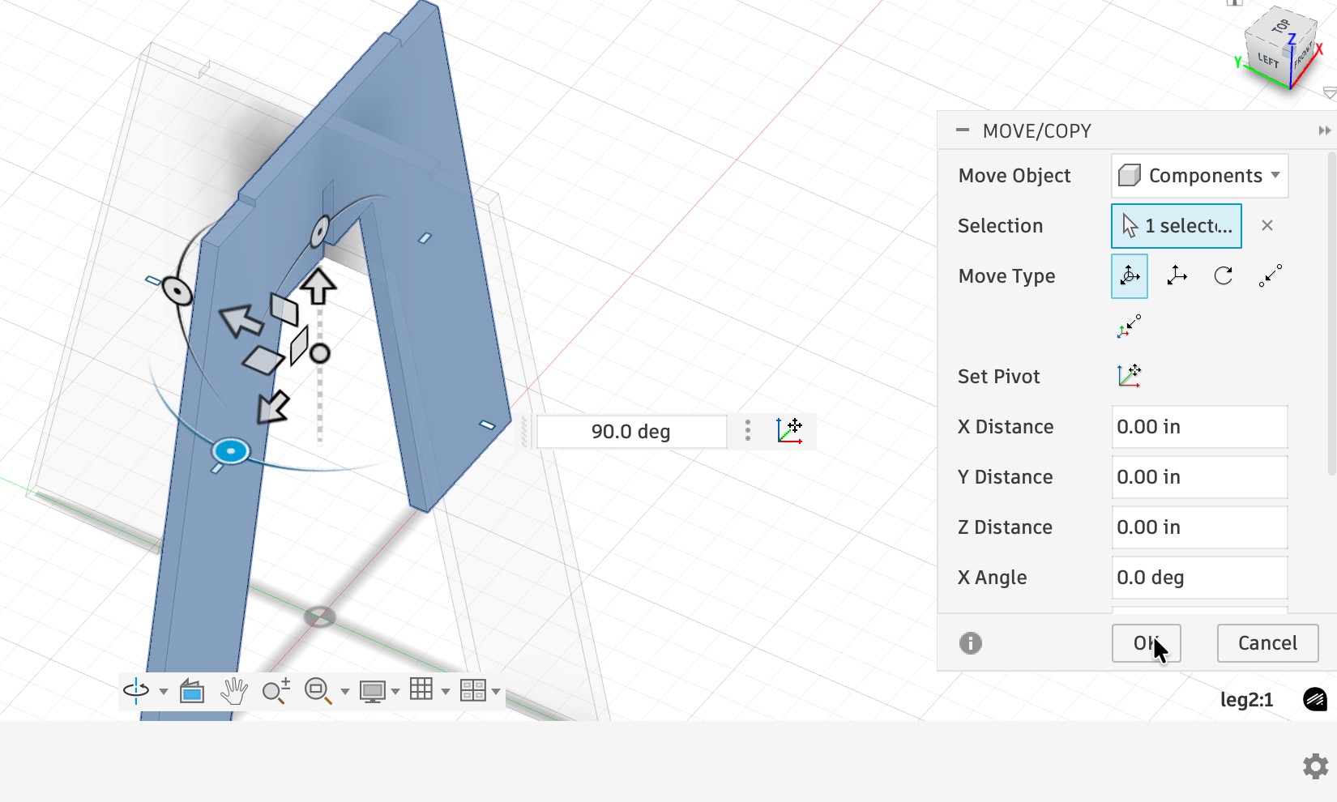Expand the Orbit tool dropdown arrow
The height and width of the screenshot is (802, 1337).
164,692
